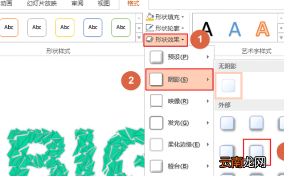The image size is (284, 176).
Task: Choose second outer shadow preset in first row
Action: coord(256,123)
